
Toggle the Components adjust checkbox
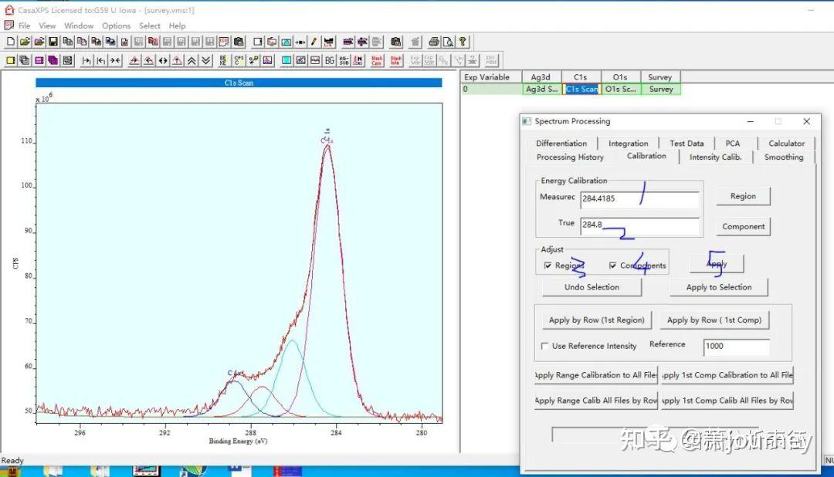612,266
